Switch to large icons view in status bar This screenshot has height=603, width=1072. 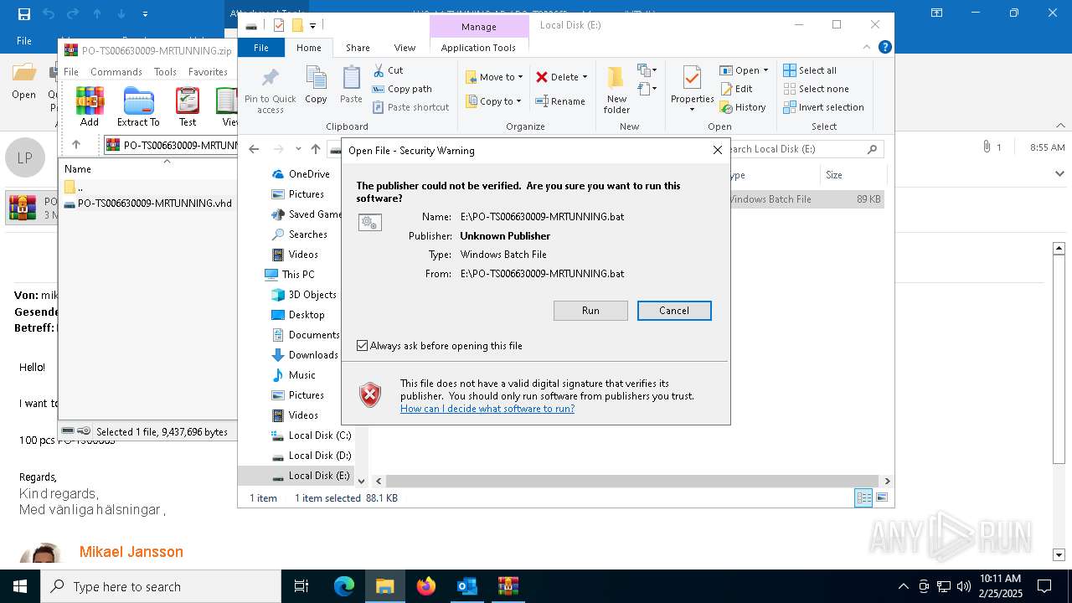point(882,498)
